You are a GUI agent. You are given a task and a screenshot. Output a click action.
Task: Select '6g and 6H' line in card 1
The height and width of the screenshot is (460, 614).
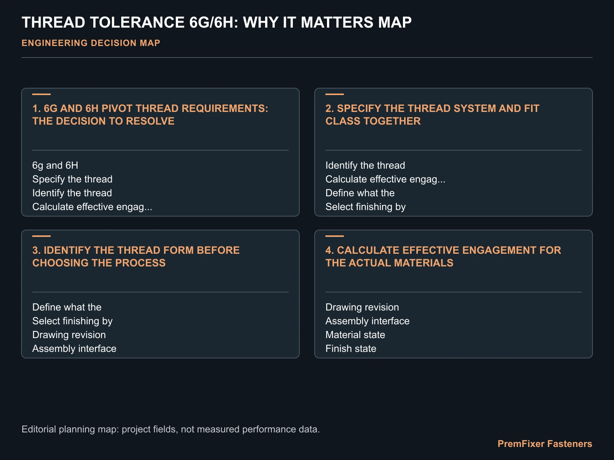click(55, 165)
